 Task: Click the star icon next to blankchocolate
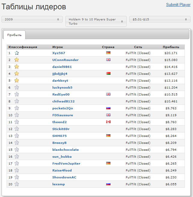[x=17, y=150]
